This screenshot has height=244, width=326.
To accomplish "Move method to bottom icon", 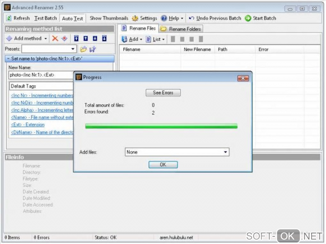I will coord(105,38).
